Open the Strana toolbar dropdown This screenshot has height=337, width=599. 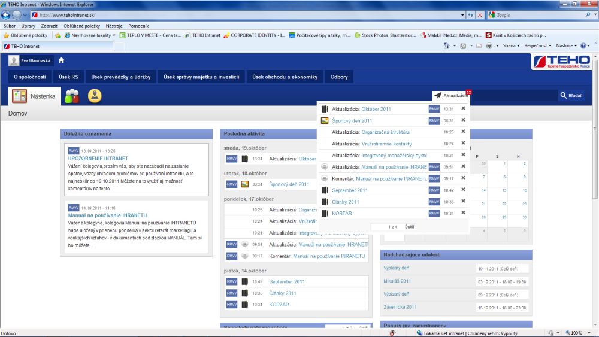pos(510,45)
